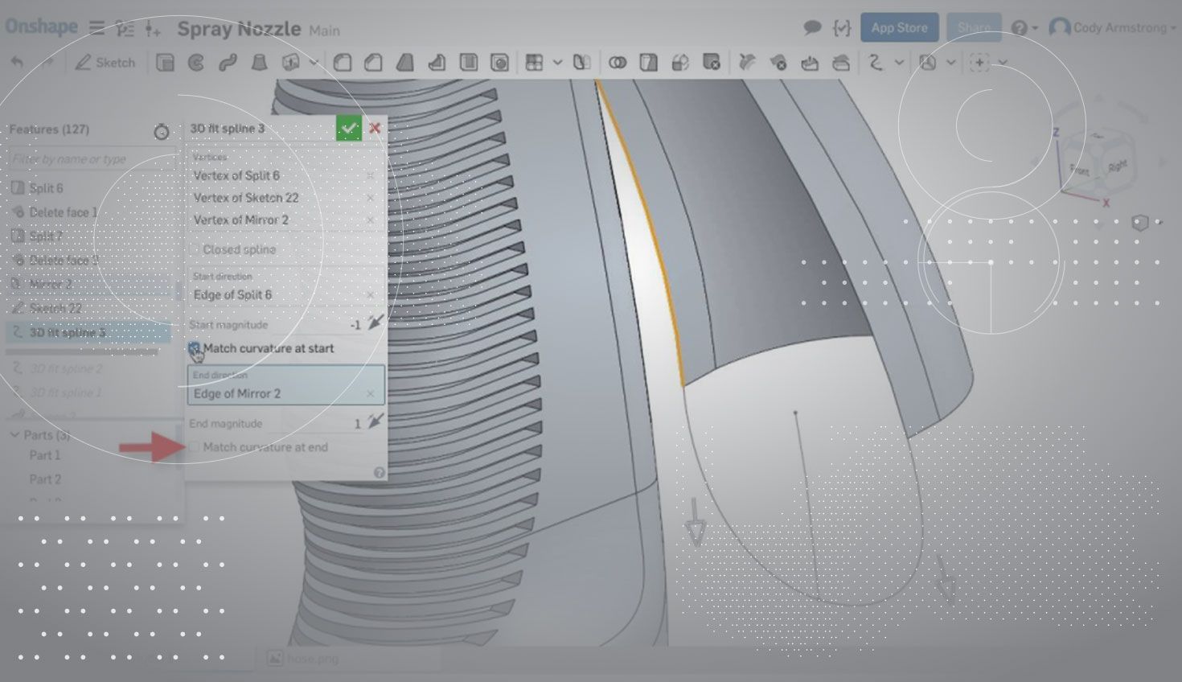Toggle the Closed spline checkbox
Image resolution: width=1182 pixels, height=682 pixels.
195,249
